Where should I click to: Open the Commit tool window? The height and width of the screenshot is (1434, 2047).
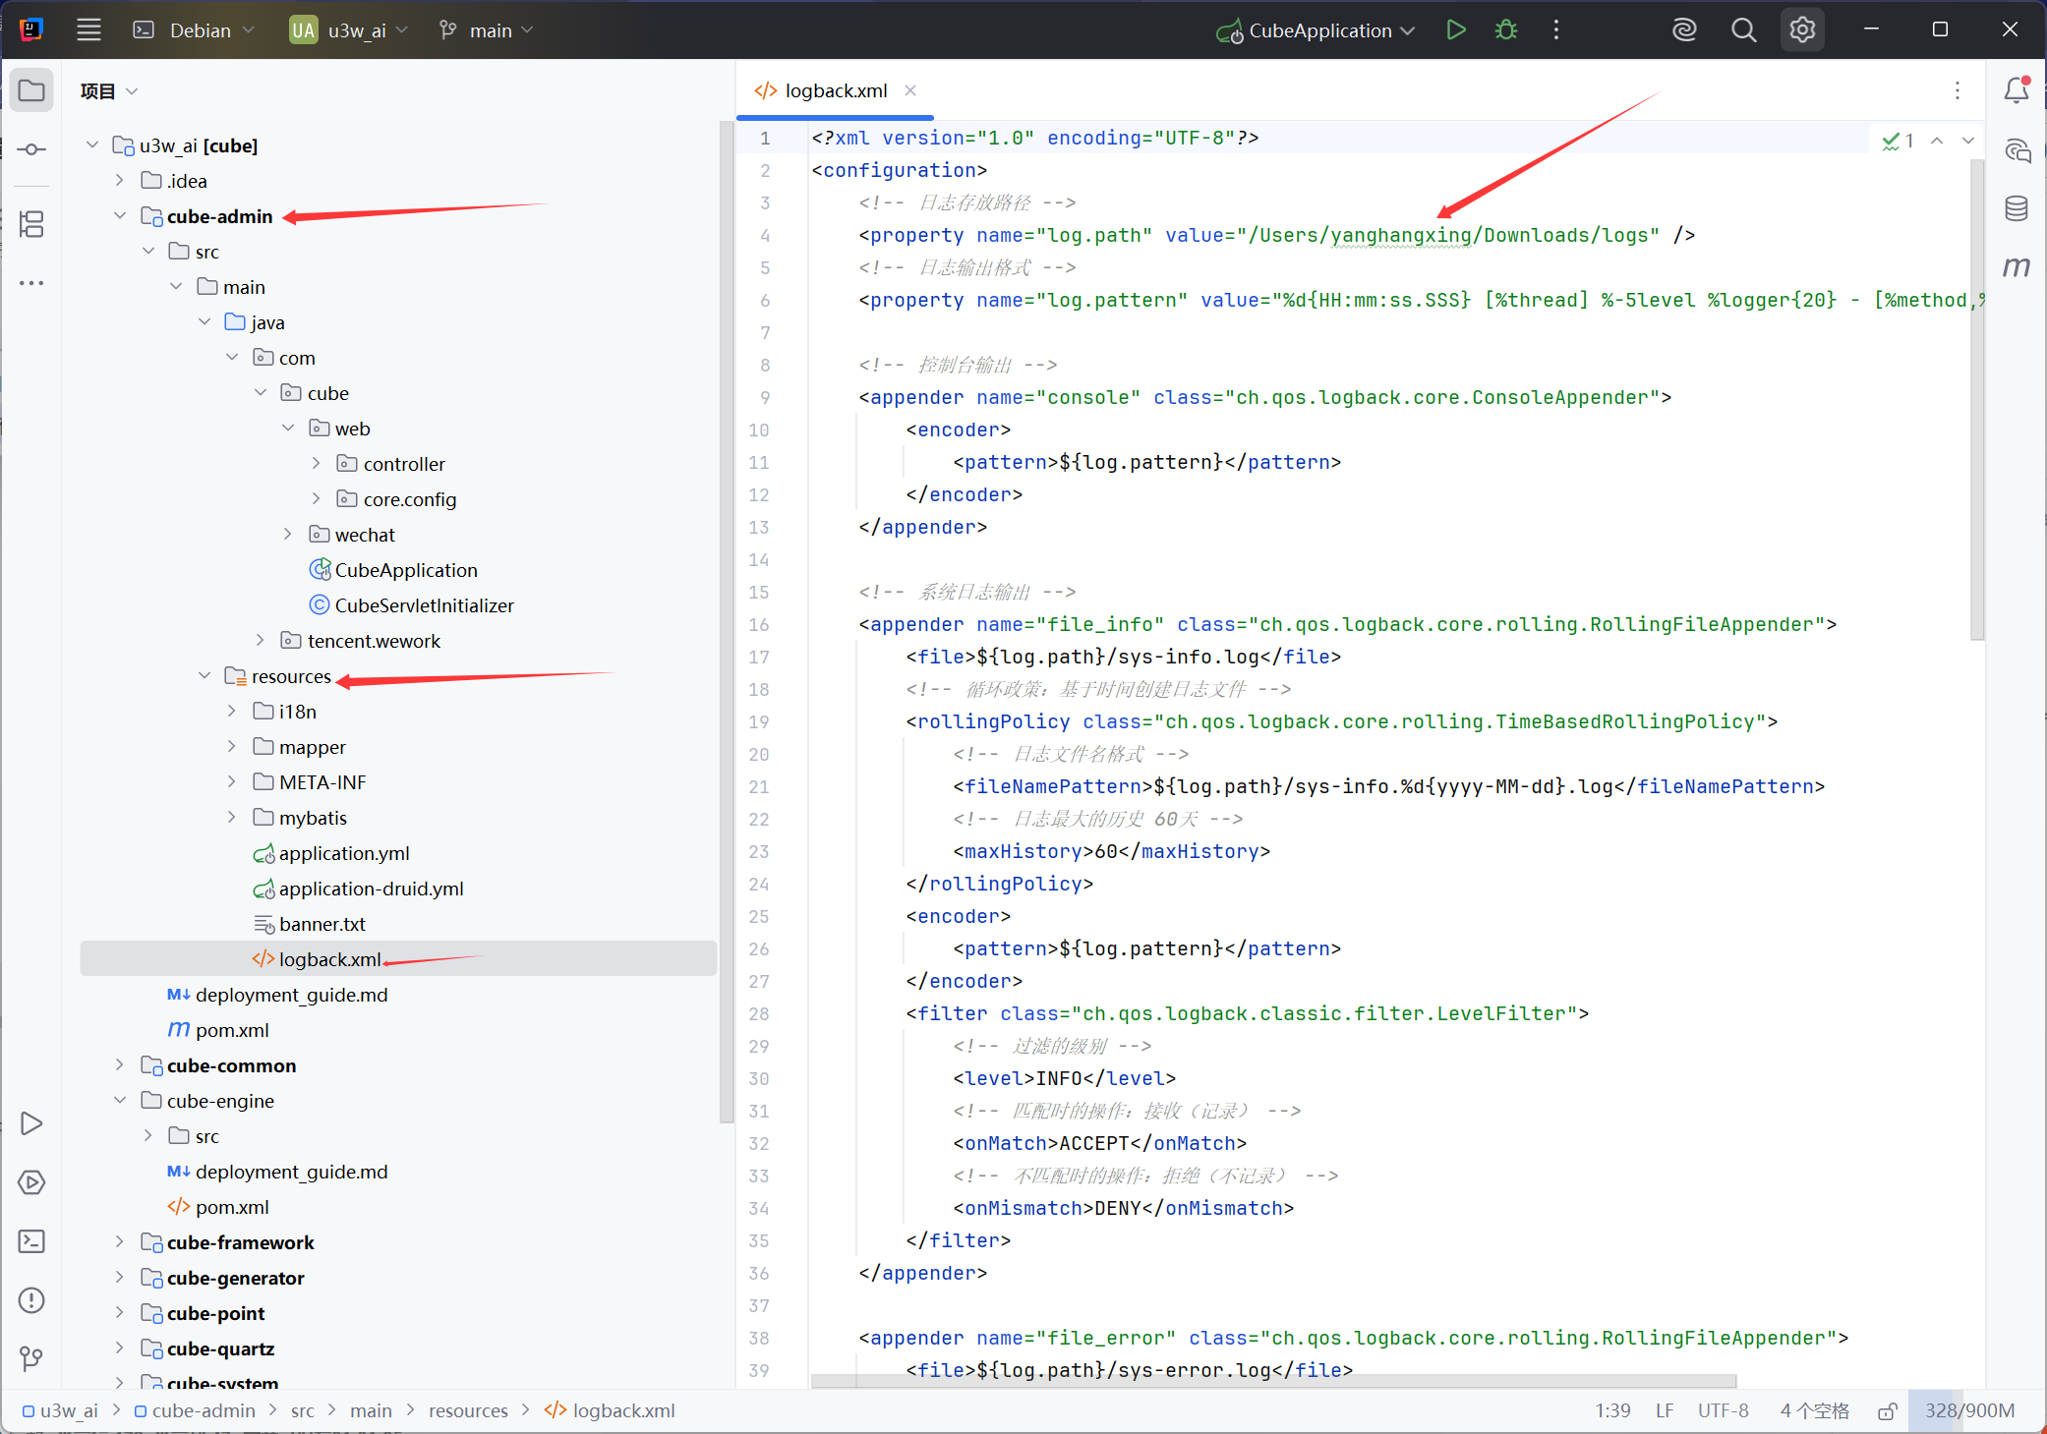(x=31, y=149)
